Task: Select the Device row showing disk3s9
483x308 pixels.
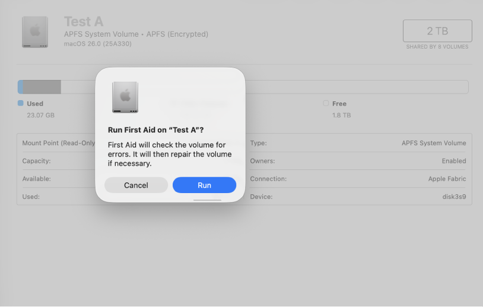Action: pyautogui.click(x=358, y=196)
